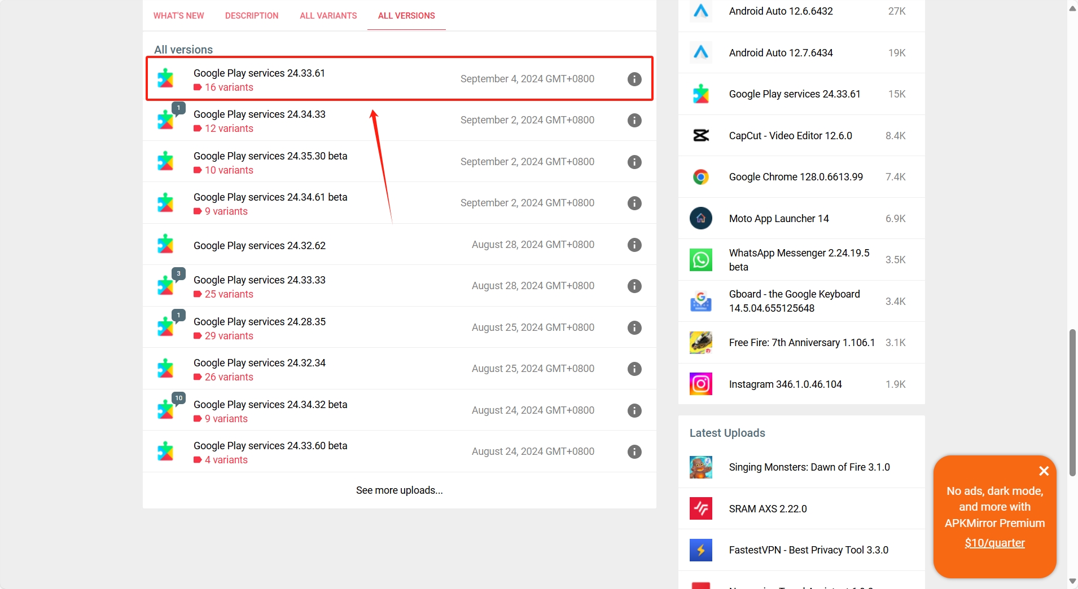Click Singing Monsters app icon
Viewport: 1078px width, 589px height.
pos(701,467)
